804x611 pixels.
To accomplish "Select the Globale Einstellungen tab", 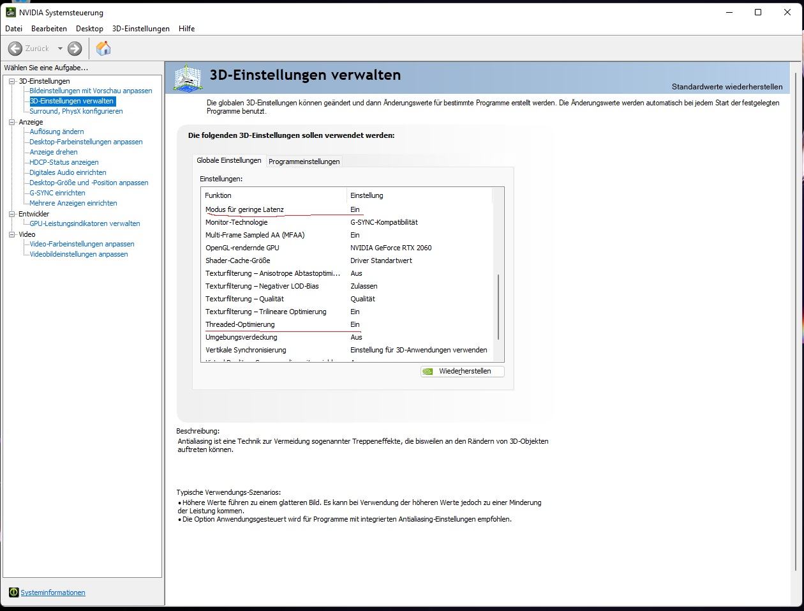I will click(x=229, y=160).
